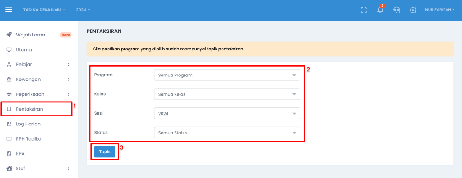Click the Kewangan bank icon

(x=9, y=79)
